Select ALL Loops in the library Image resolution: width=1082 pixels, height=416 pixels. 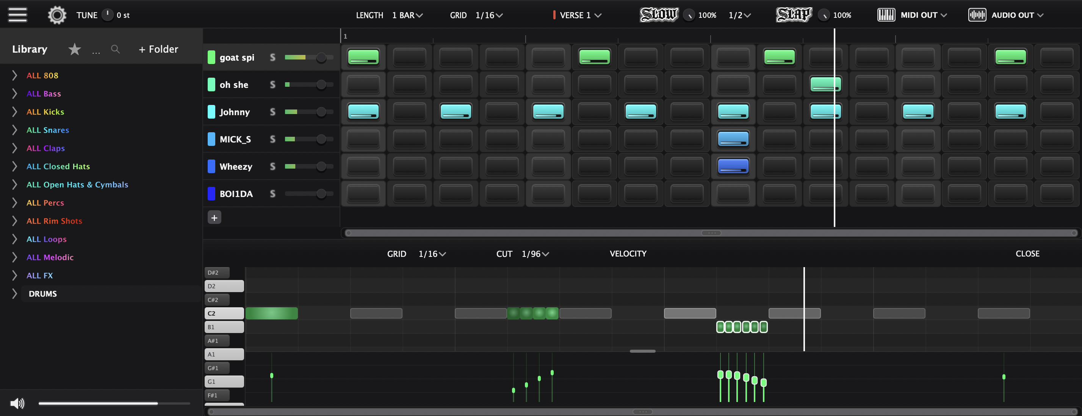click(47, 239)
